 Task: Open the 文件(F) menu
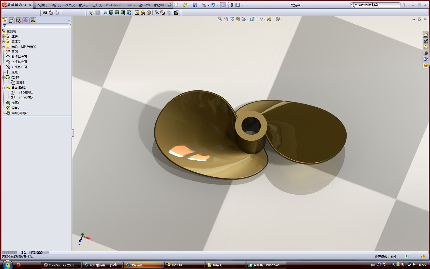pos(42,5)
